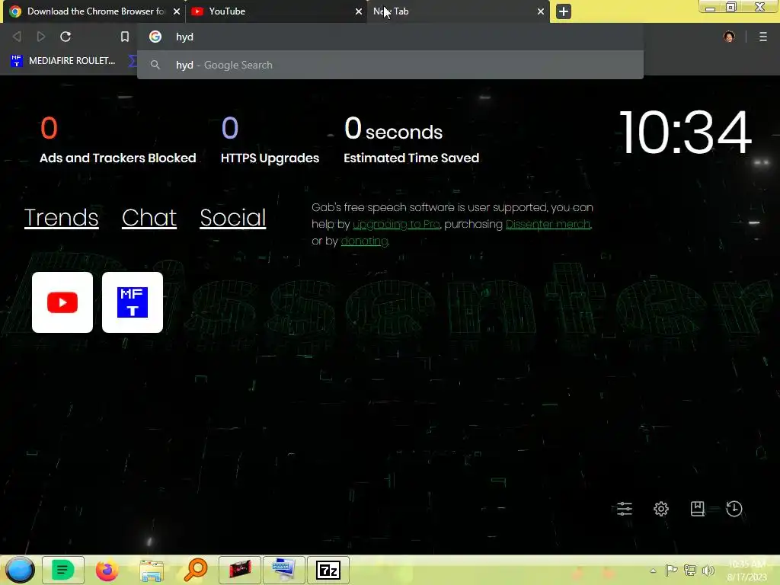The width and height of the screenshot is (780, 585).
Task: Open 7-Zip from the taskbar
Action: click(x=328, y=570)
